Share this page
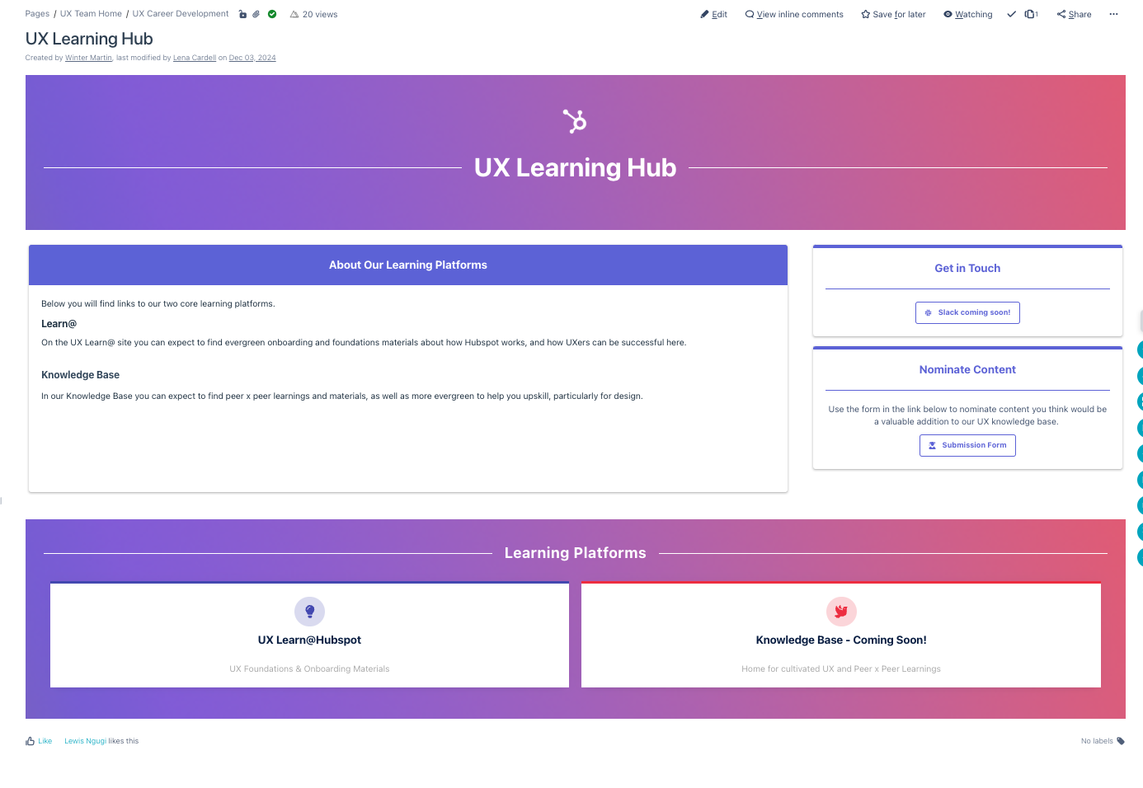The height and width of the screenshot is (788, 1143). tap(1074, 14)
